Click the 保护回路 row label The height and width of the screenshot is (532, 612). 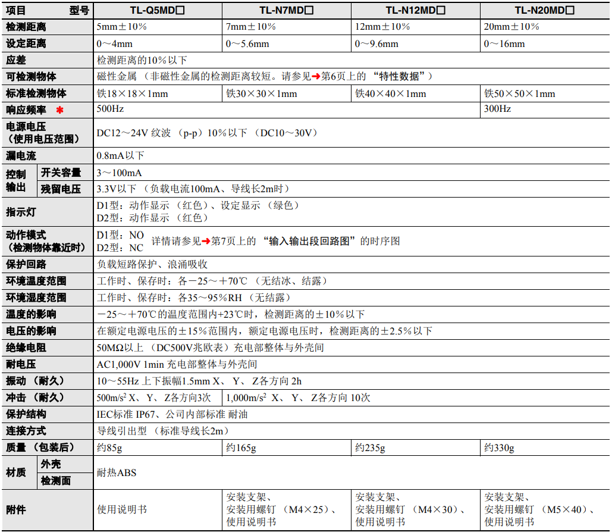point(26,264)
